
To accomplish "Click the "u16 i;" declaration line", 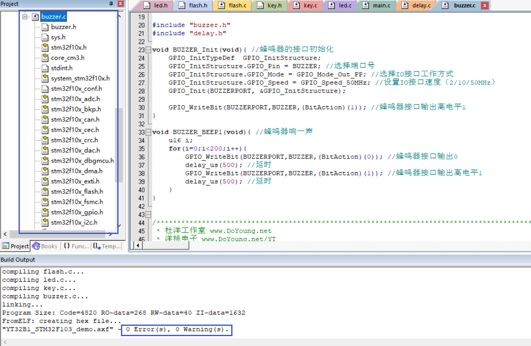I will click(180, 140).
